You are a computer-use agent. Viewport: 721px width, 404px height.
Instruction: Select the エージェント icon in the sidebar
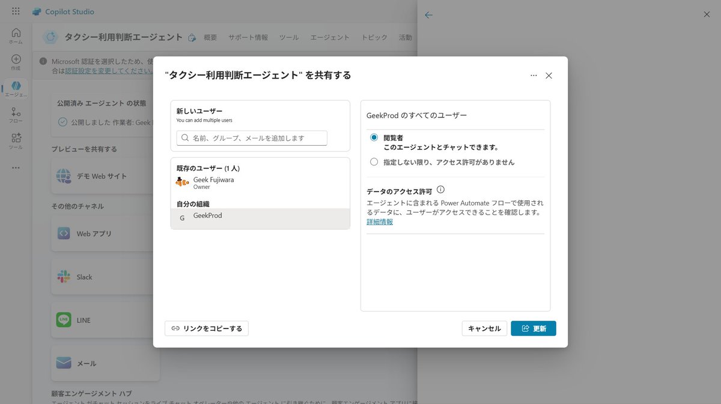click(16, 87)
